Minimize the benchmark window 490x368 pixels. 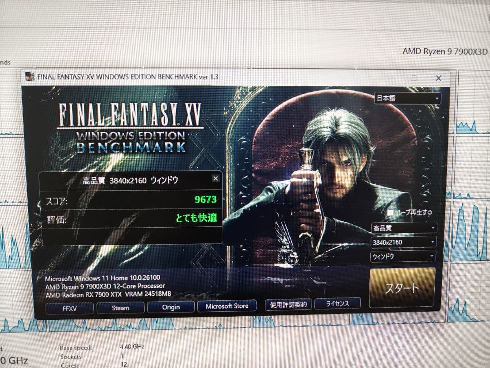tap(391, 78)
